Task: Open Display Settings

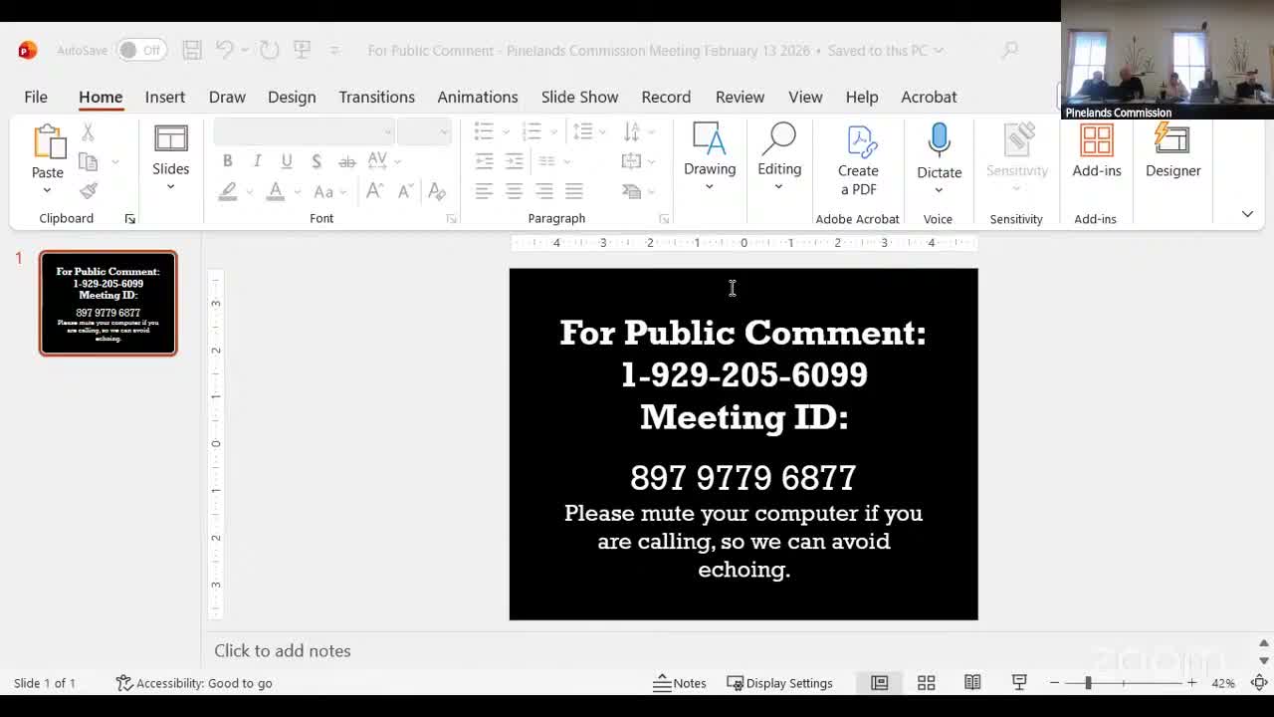Action: pyautogui.click(x=779, y=683)
